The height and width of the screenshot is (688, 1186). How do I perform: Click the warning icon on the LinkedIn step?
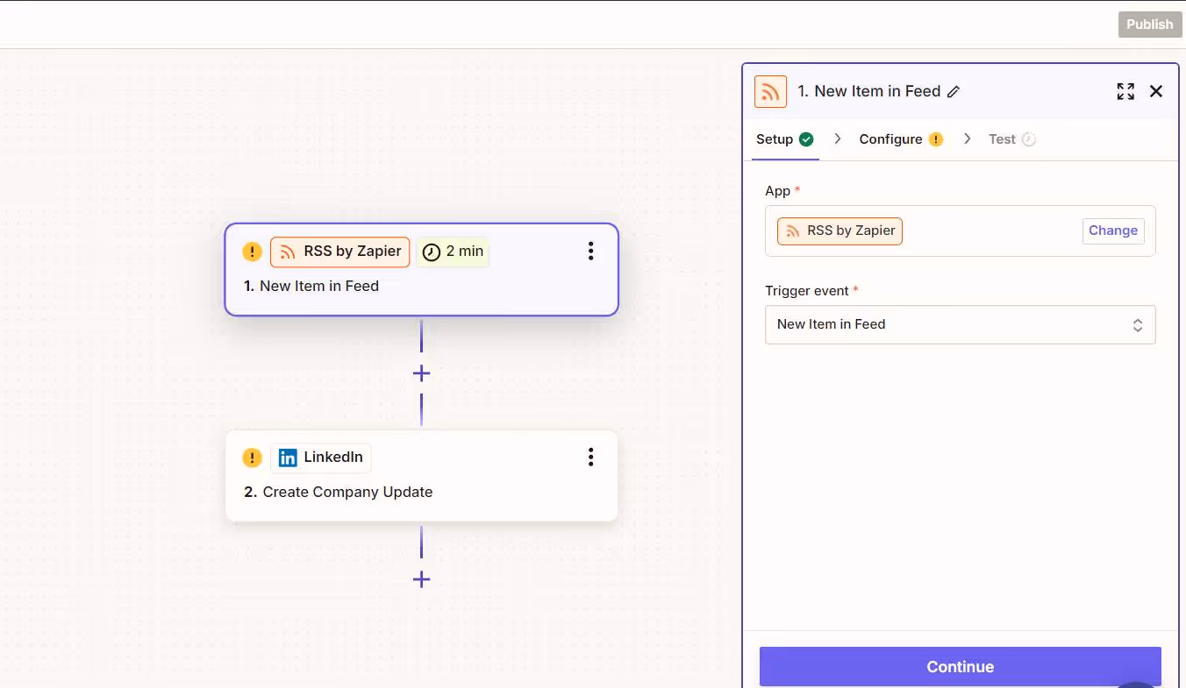tap(252, 457)
